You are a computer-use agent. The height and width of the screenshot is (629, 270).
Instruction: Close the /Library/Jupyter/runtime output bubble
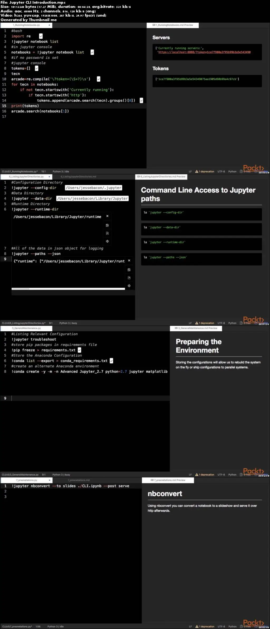pyautogui.click(x=107, y=216)
